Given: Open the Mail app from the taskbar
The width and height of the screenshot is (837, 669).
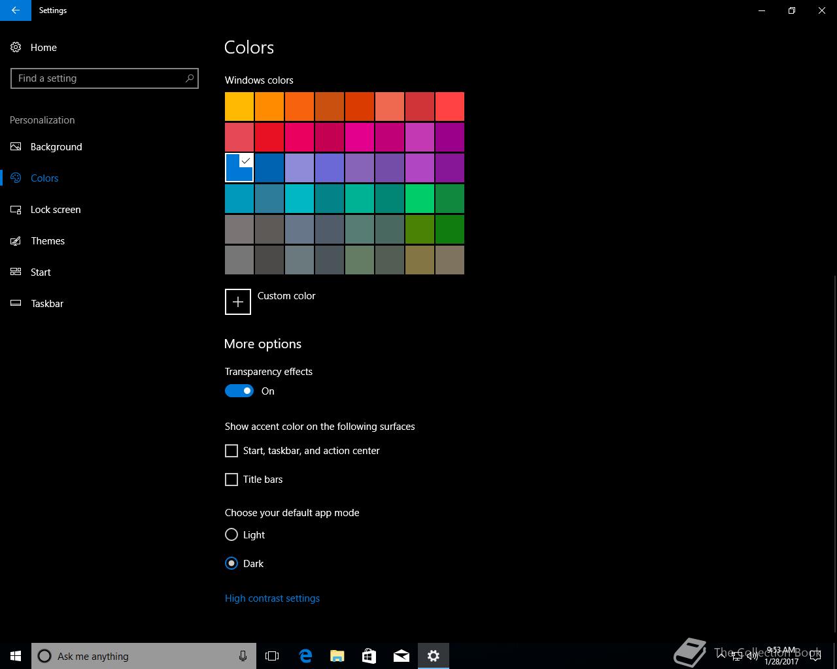Looking at the screenshot, I should (401, 656).
